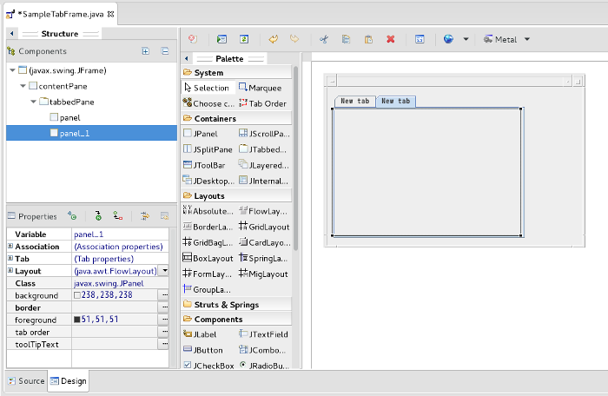Select JToolBar palette item
Screen dimensions: 608x396
click(x=204, y=165)
